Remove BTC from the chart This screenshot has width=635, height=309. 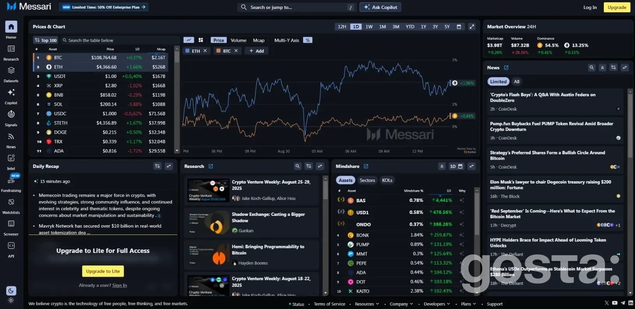click(x=236, y=51)
